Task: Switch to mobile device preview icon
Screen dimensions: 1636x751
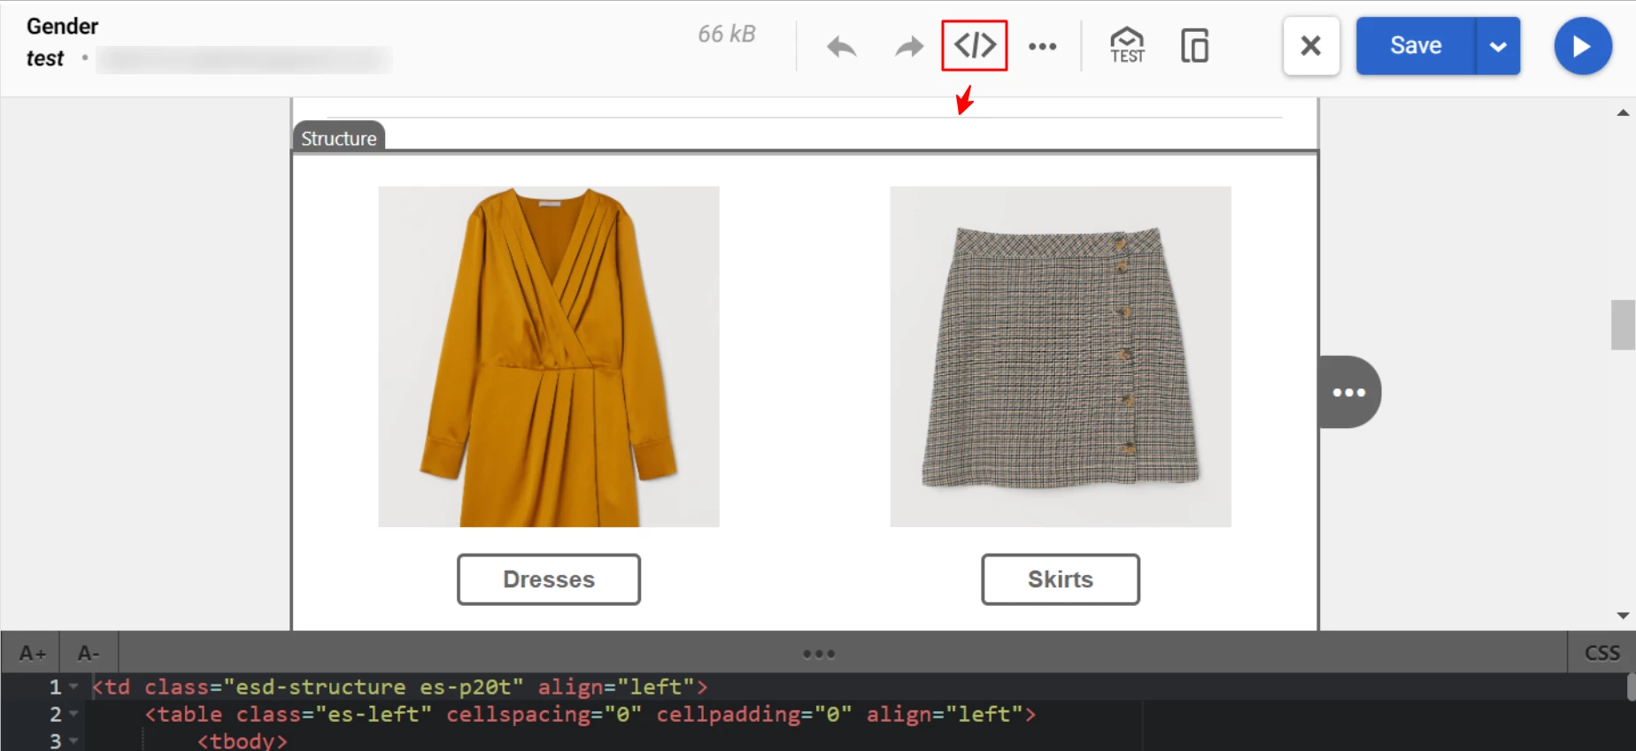Action: click(x=1194, y=46)
